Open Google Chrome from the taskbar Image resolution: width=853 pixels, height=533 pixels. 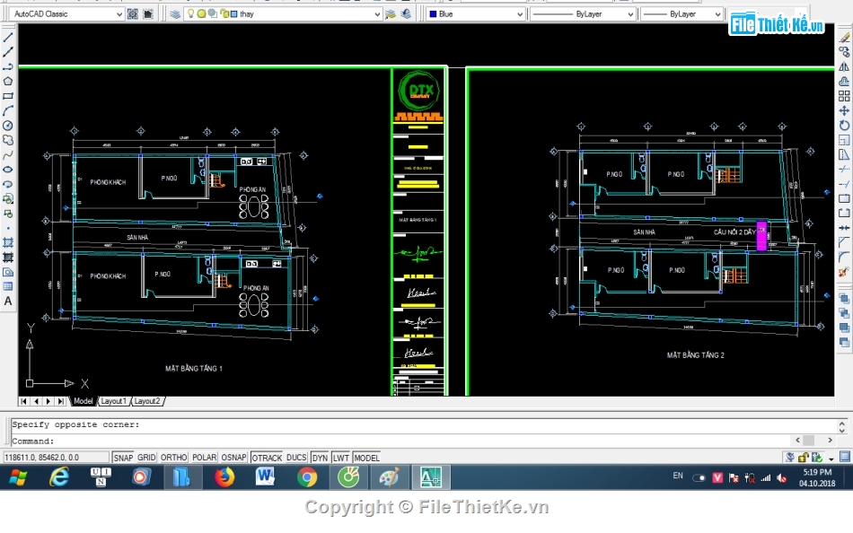tap(307, 477)
